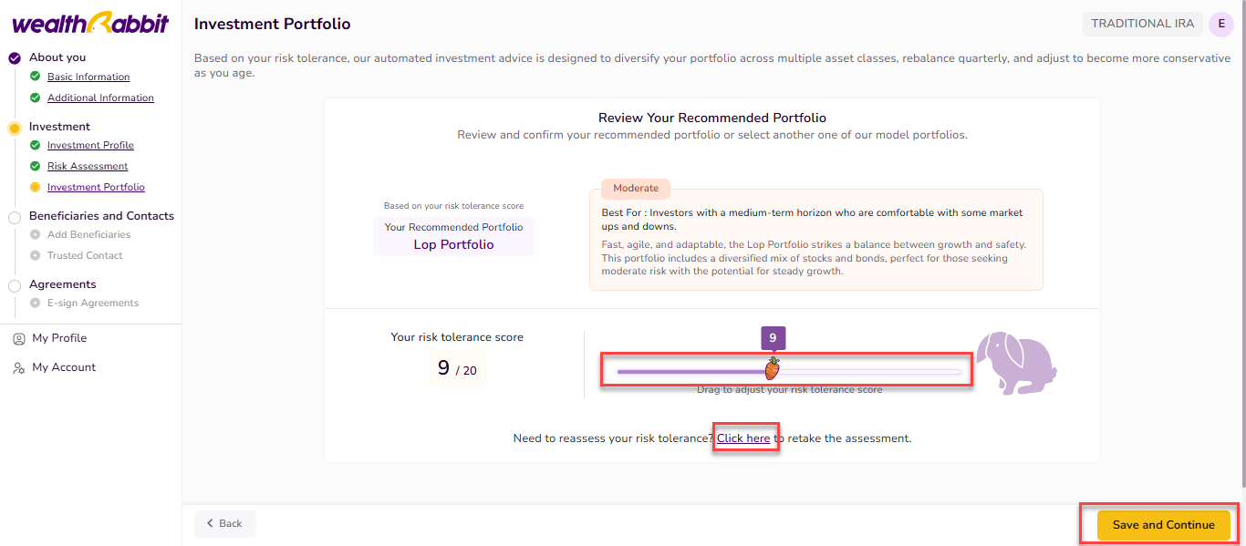Go to Additional Information step
The image size is (1246, 546).
point(100,98)
